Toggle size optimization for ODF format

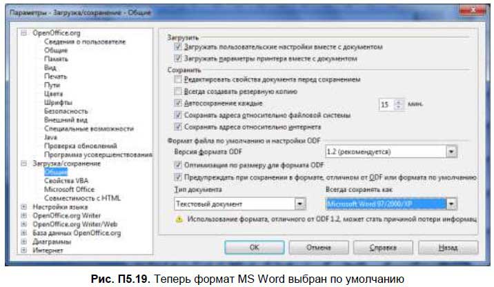coord(178,165)
